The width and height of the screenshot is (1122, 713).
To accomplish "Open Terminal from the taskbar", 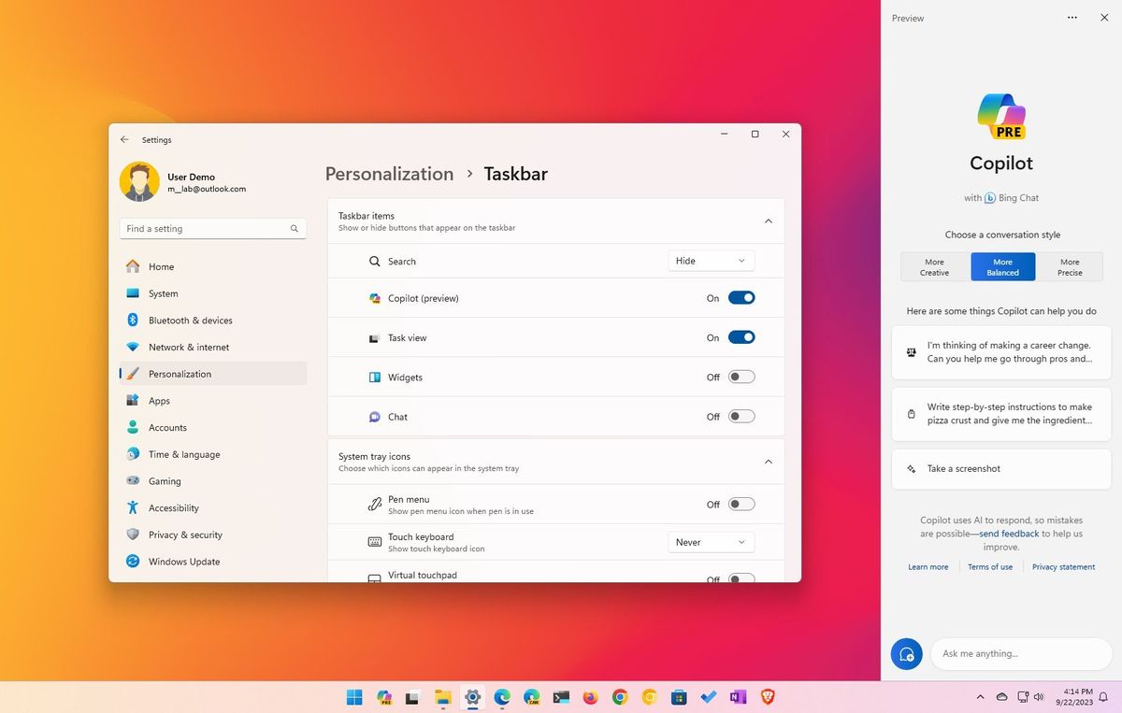I will (x=561, y=697).
